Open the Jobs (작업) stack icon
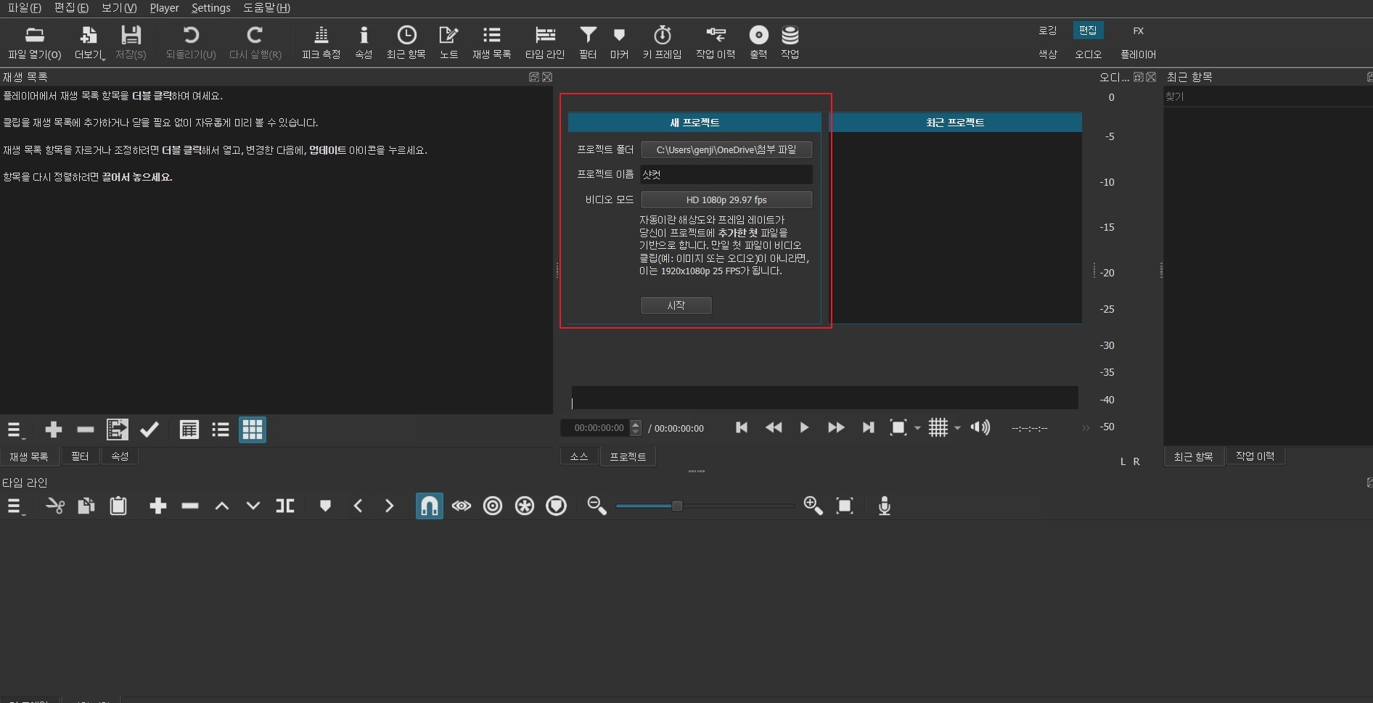The height and width of the screenshot is (703, 1373). (790, 43)
